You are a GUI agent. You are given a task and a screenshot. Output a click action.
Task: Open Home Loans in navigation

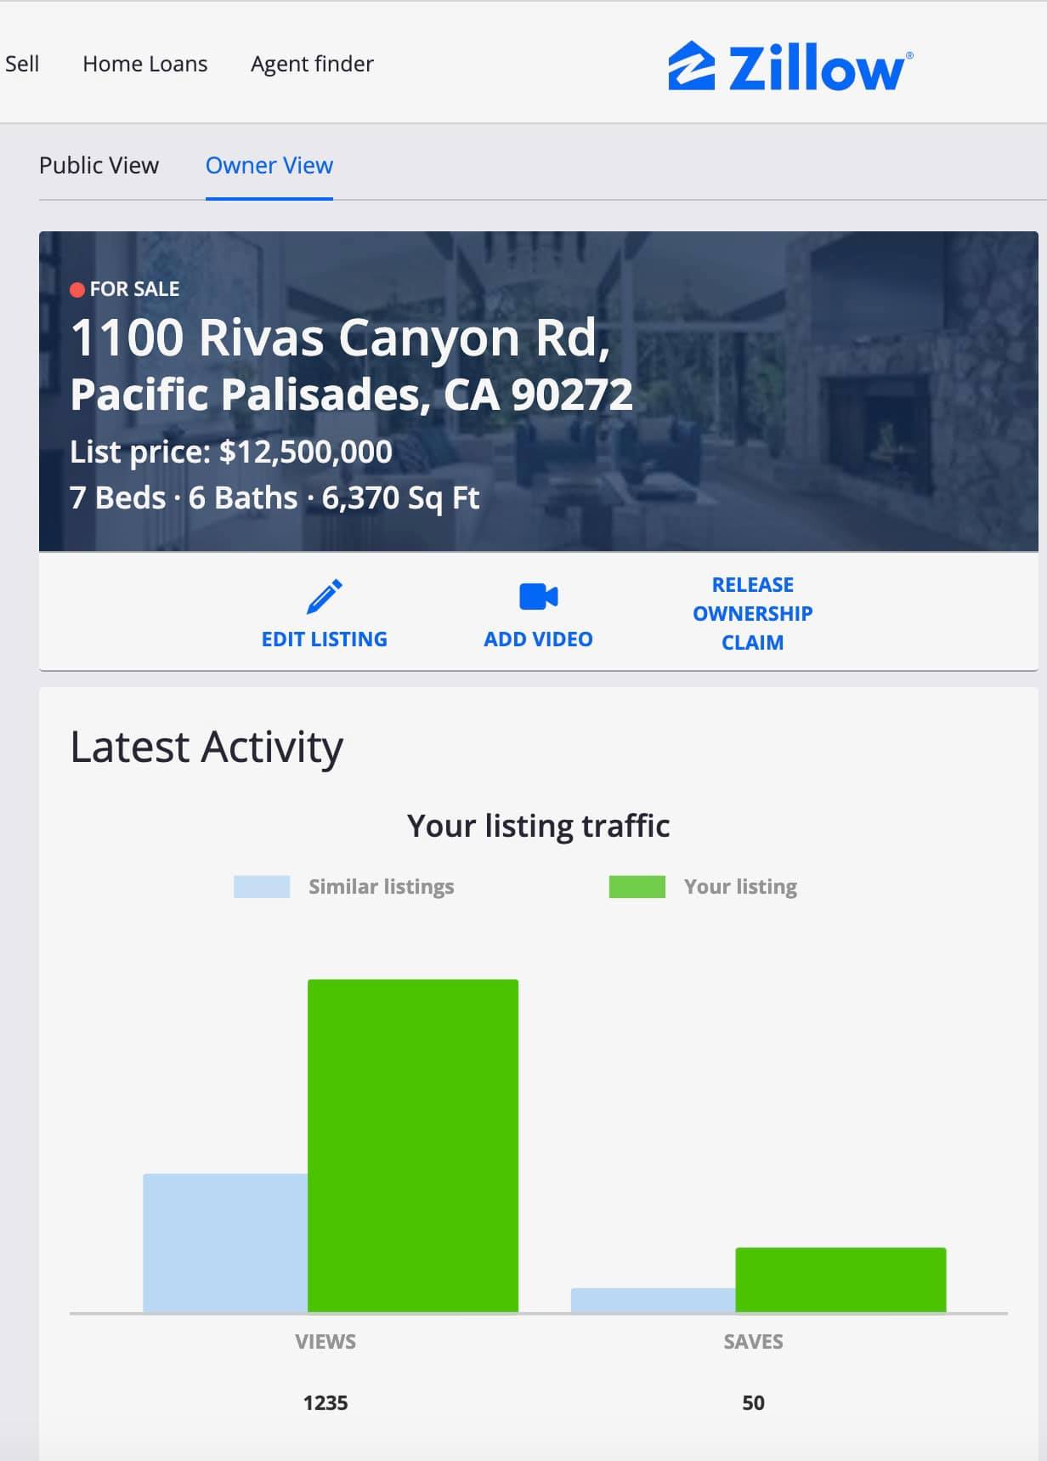pyautogui.click(x=144, y=64)
